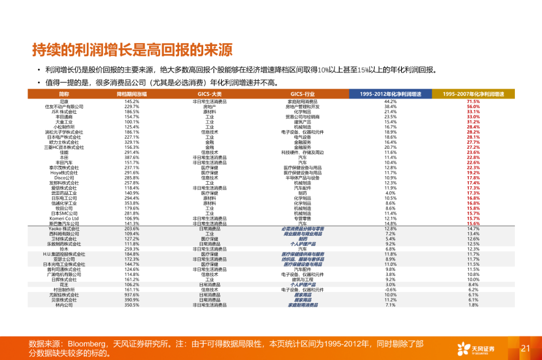
Task: Click the column header 简称
Action: click(x=64, y=94)
